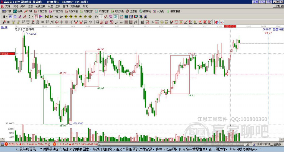Jump to first bar with skip-to-start arrow
284x152 pixels.
(47, 17)
